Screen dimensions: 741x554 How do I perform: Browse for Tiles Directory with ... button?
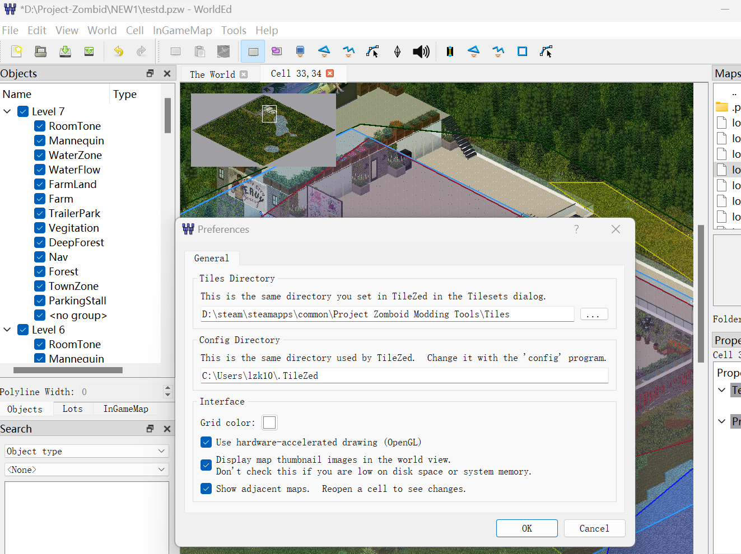[594, 314]
